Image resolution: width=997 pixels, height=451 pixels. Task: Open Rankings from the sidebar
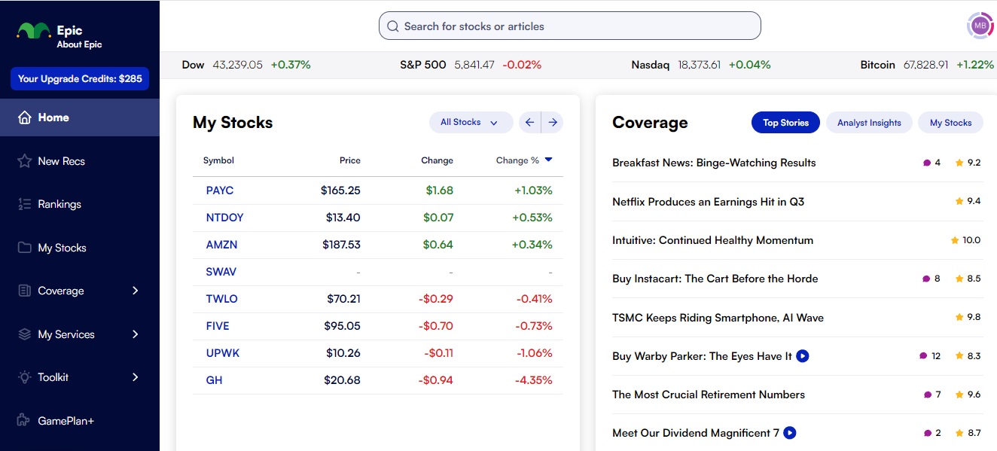[x=25, y=203]
